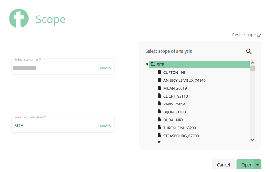The image size is (270, 172).
Task: Select ANNECY LE VIEUX_74940 site
Action: pyautogui.click(x=184, y=80)
